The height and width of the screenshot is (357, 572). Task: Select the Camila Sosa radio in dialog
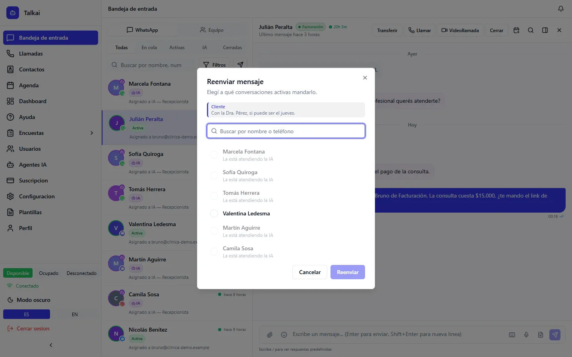coord(214,251)
